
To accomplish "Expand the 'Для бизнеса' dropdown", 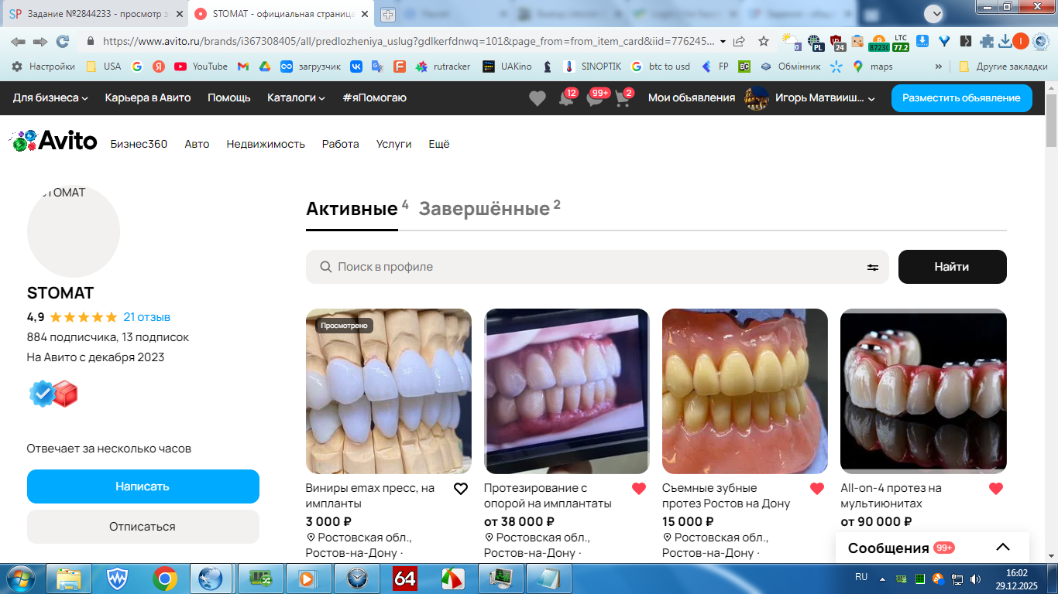I will [x=50, y=98].
